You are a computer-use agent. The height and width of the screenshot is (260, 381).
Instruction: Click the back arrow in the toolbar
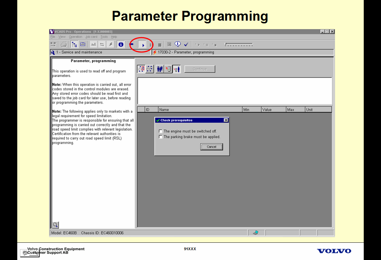132,44
